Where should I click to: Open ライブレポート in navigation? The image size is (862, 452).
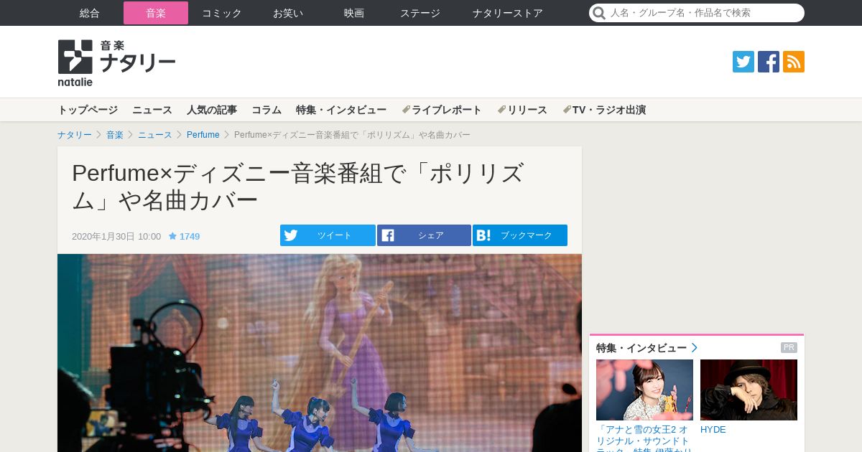point(442,110)
